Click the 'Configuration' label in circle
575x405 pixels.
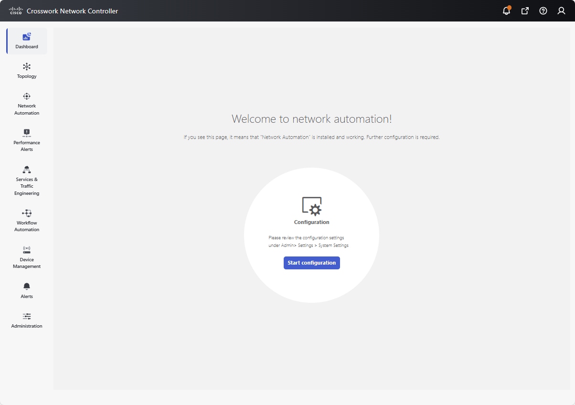pos(312,222)
